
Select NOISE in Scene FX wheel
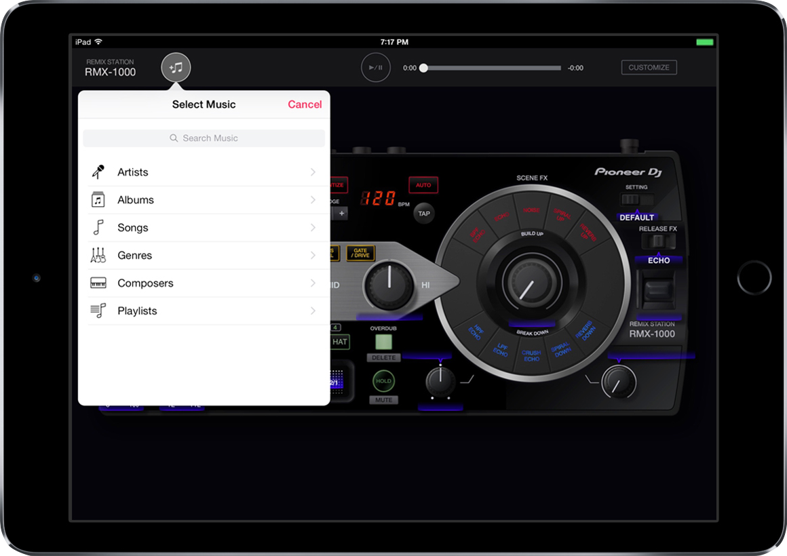(531, 210)
